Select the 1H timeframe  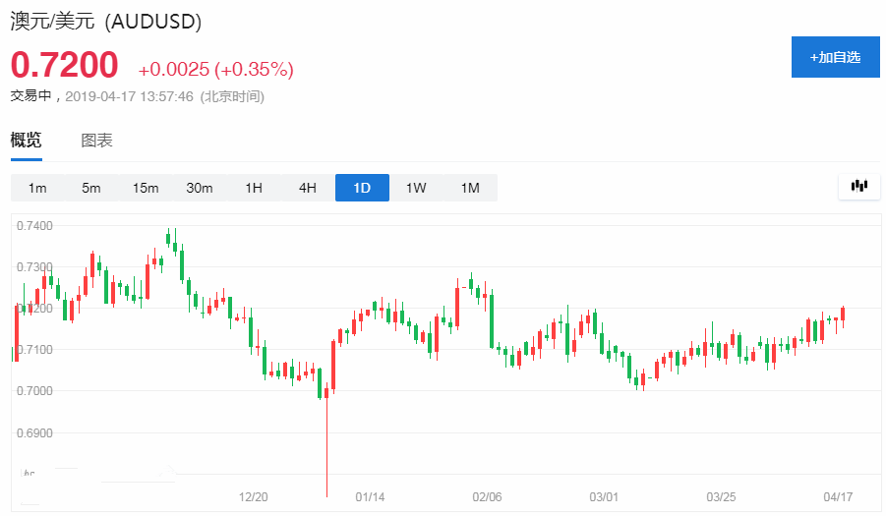point(254,188)
